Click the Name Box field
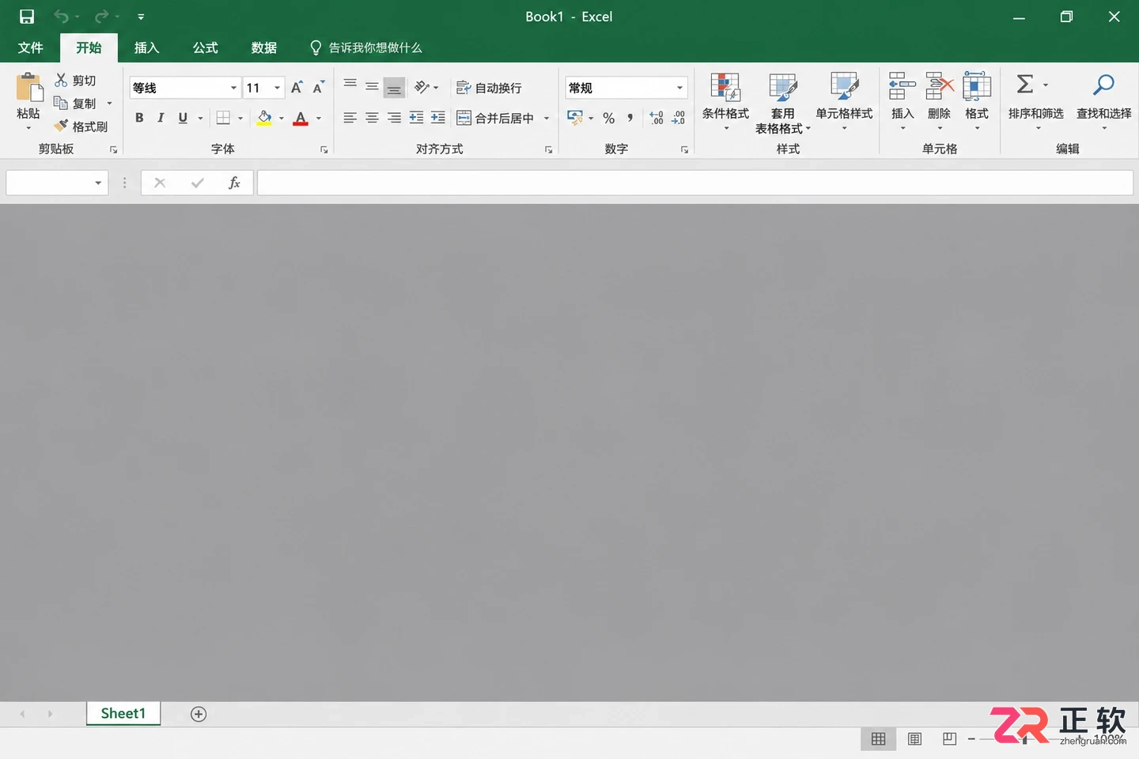Image resolution: width=1139 pixels, height=759 pixels. (57, 183)
